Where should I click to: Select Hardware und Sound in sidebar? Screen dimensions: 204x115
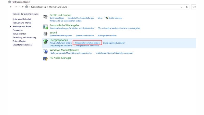[22, 26]
